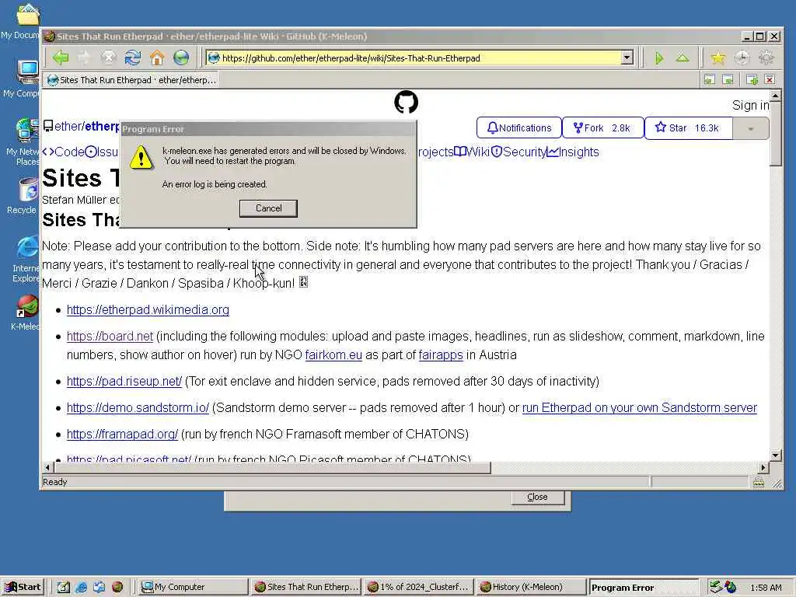Viewport: 796px width, 597px height.
Task: Expand the Star options dropdown arrow
Action: [x=751, y=128]
